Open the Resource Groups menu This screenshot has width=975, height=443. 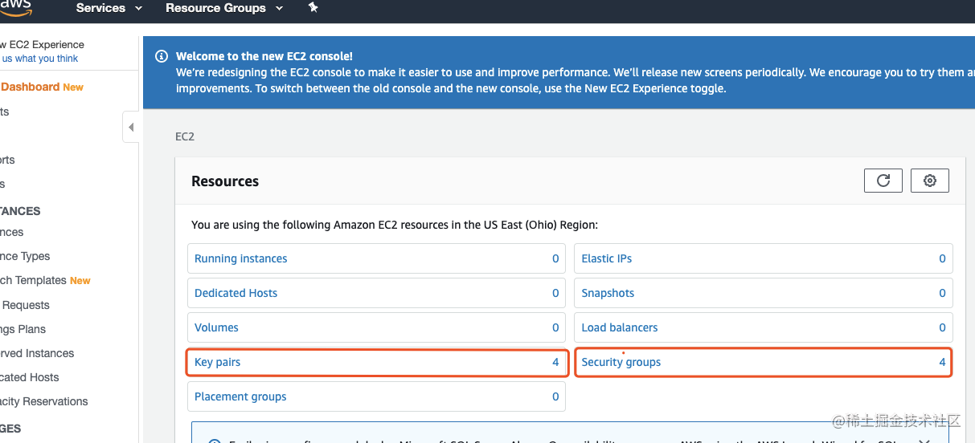pos(224,8)
